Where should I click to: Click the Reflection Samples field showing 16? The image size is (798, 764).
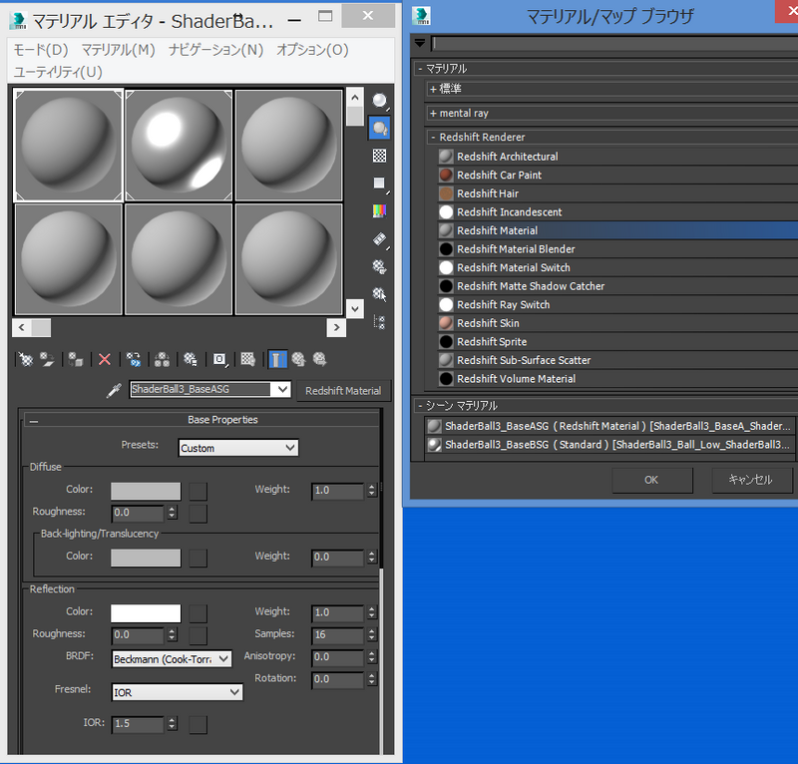pos(337,635)
